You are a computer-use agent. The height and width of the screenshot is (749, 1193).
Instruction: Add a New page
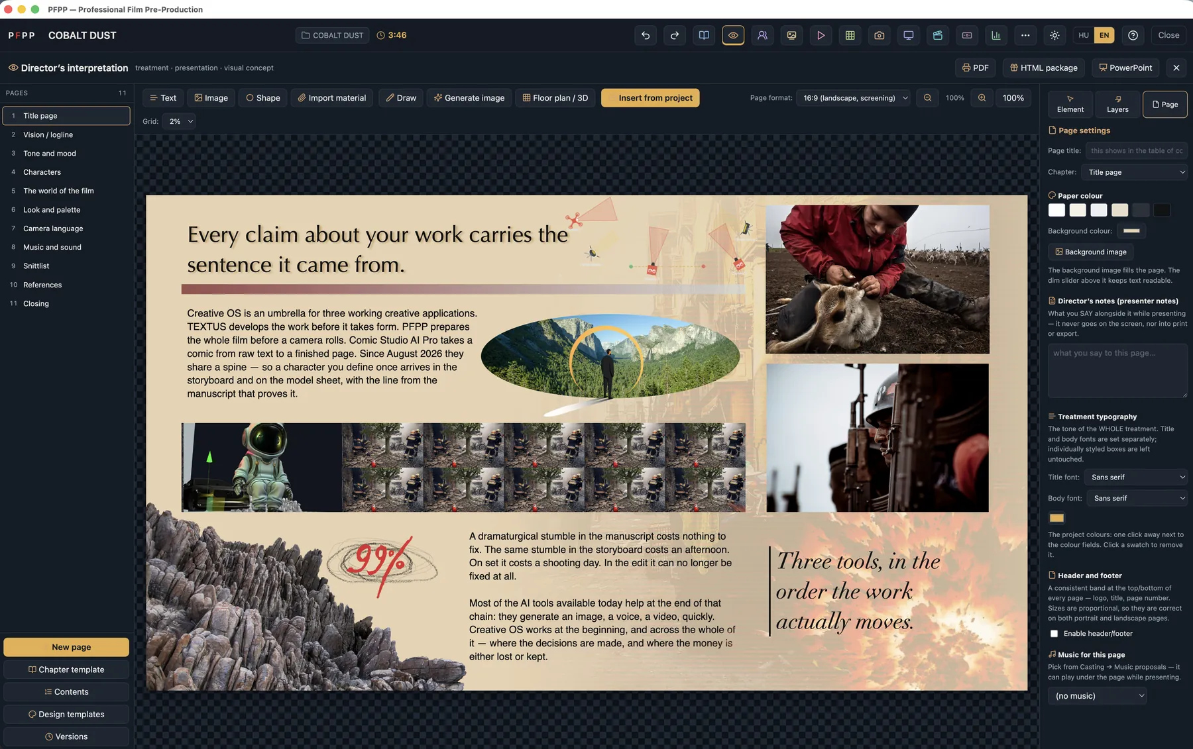pos(66,647)
